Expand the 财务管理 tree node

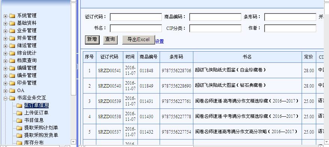5,39
